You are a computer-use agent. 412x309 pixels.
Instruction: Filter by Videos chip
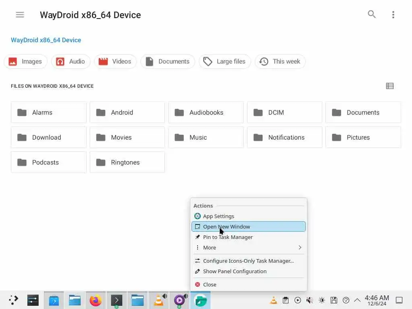(x=115, y=62)
